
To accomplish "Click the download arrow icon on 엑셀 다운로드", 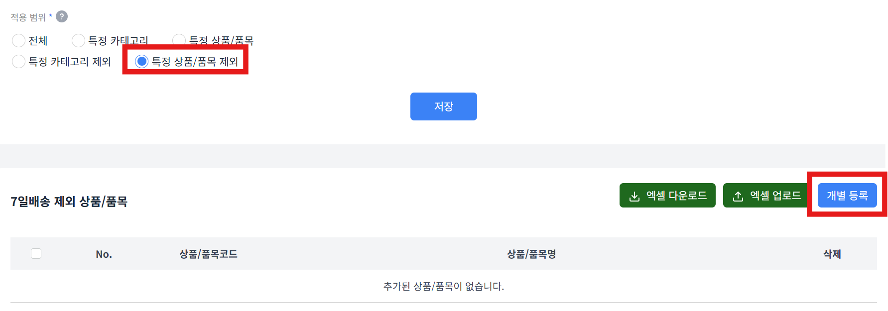I will coord(634,196).
